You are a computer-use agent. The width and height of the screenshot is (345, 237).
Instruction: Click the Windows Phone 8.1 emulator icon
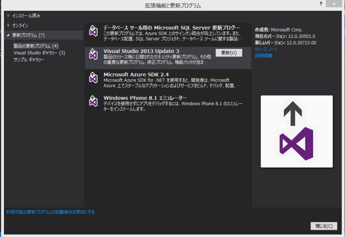tap(93, 101)
